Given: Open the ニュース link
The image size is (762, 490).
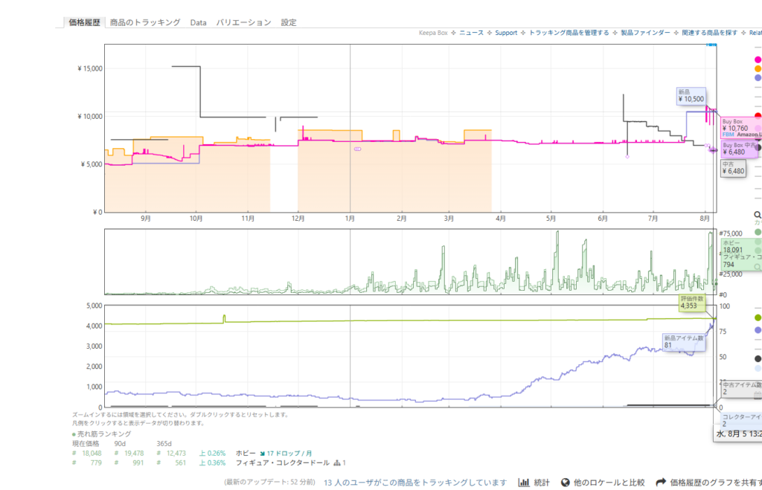Looking at the screenshot, I should pos(471,33).
